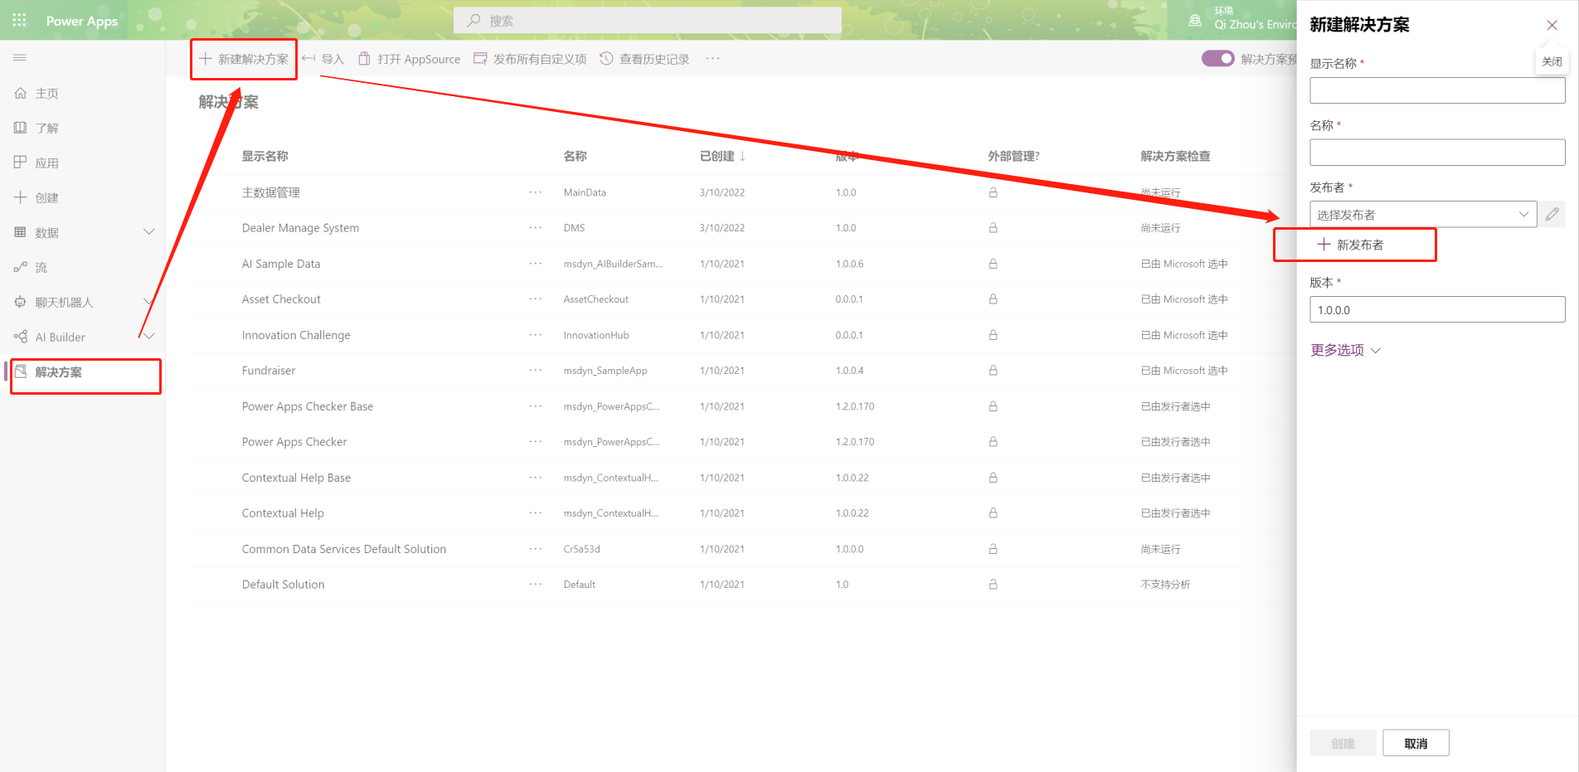Open more options for Power Apps Checker Base
1579x772 pixels.
(536, 406)
